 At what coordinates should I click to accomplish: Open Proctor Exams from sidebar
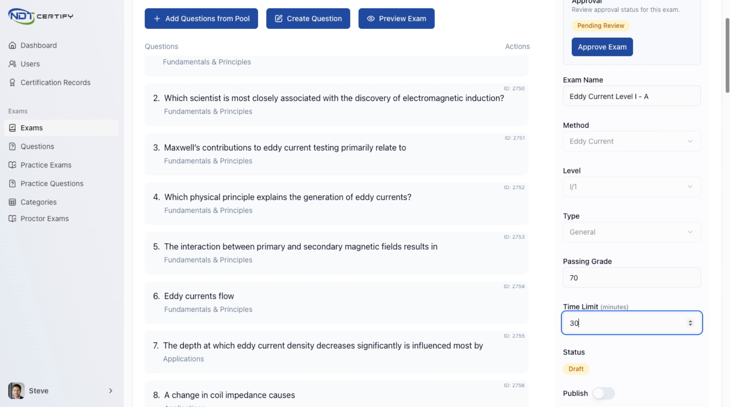pos(61,219)
